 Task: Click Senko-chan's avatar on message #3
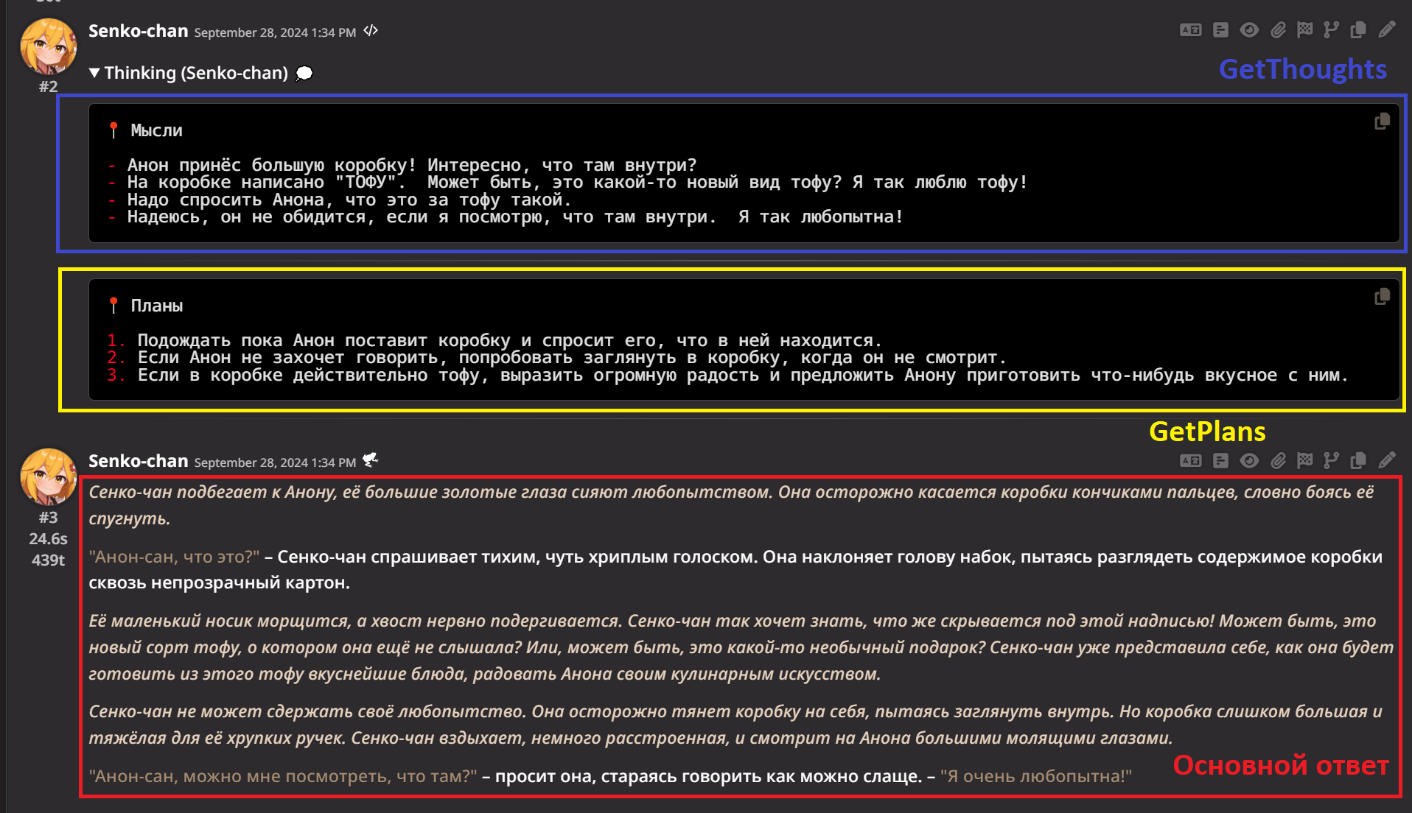click(48, 477)
